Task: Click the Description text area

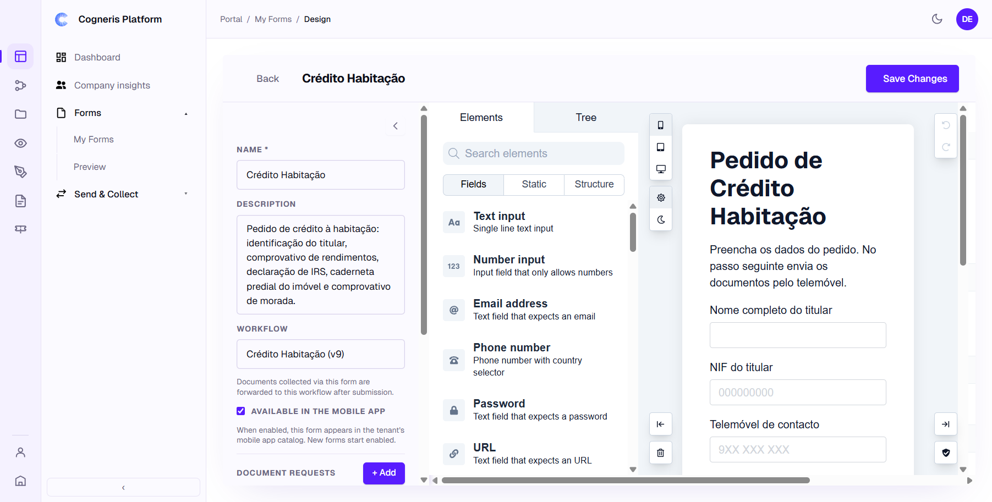Action: (321, 264)
